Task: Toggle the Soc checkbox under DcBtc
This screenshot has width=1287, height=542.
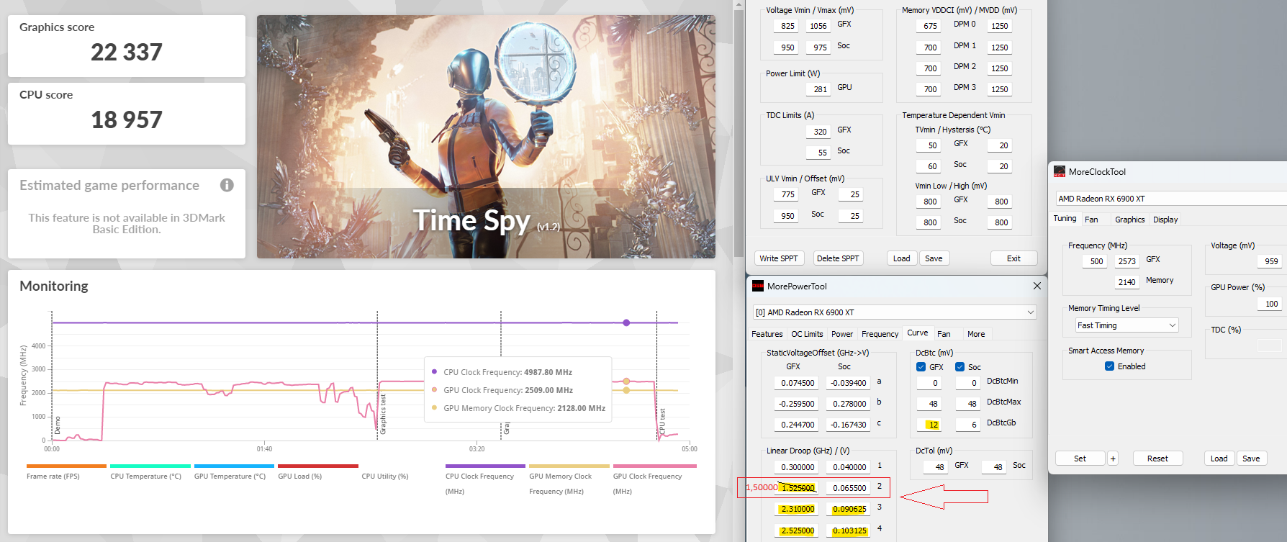Action: point(959,367)
